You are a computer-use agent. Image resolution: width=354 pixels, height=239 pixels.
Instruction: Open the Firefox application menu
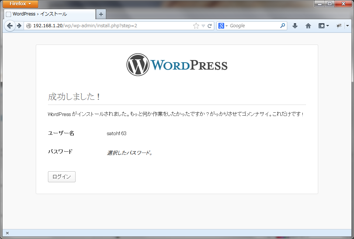20,4
